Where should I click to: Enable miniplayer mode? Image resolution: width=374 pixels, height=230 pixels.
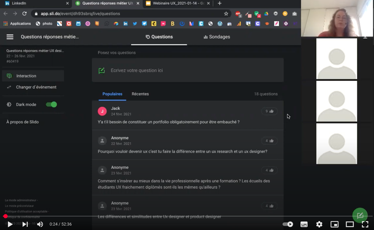[x=335, y=224]
